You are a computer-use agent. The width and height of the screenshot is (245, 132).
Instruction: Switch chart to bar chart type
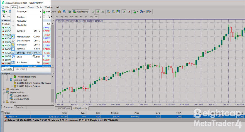pos(93,12)
